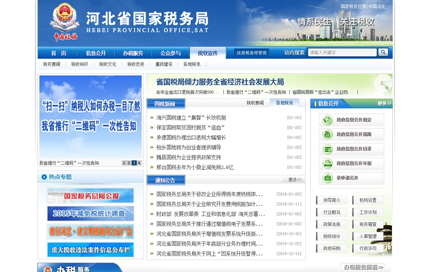Image resolution: width=425 pixels, height=272 pixels.
Task: Focus the 请输入关键字 search field
Action: point(342,53)
